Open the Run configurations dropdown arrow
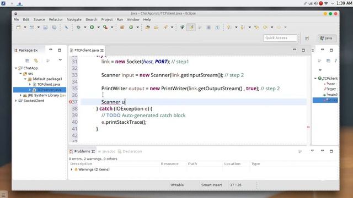Image resolution: width=353 pixels, height=198 pixels. [98, 28]
